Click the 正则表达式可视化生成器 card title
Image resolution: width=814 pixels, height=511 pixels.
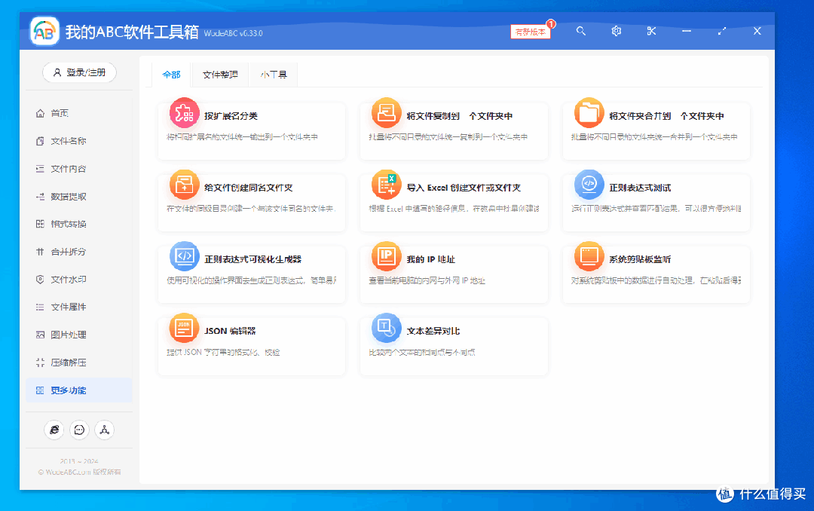(252, 259)
